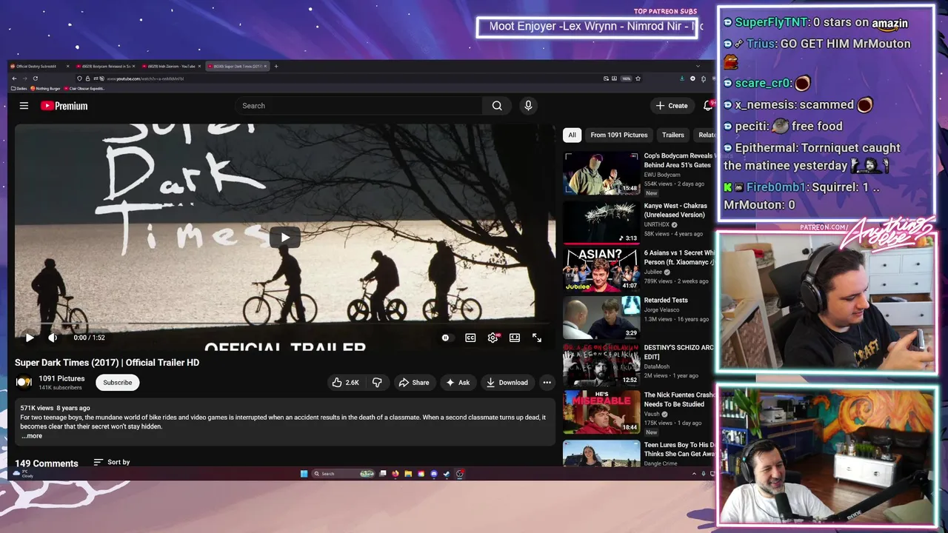Play the Super Dark Times trailer

(30, 338)
